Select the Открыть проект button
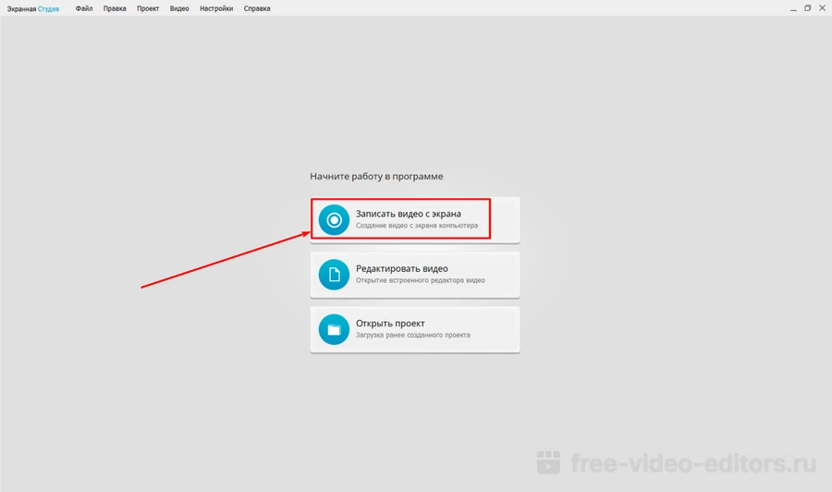This screenshot has height=492, width=832. coord(414,329)
